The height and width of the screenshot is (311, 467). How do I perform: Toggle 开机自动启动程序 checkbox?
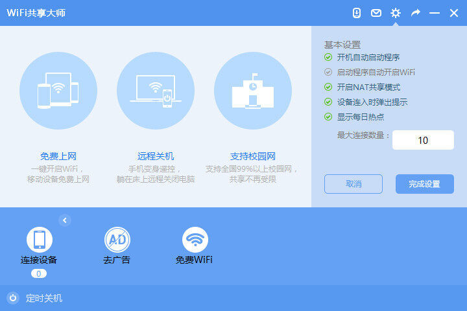[x=328, y=57]
